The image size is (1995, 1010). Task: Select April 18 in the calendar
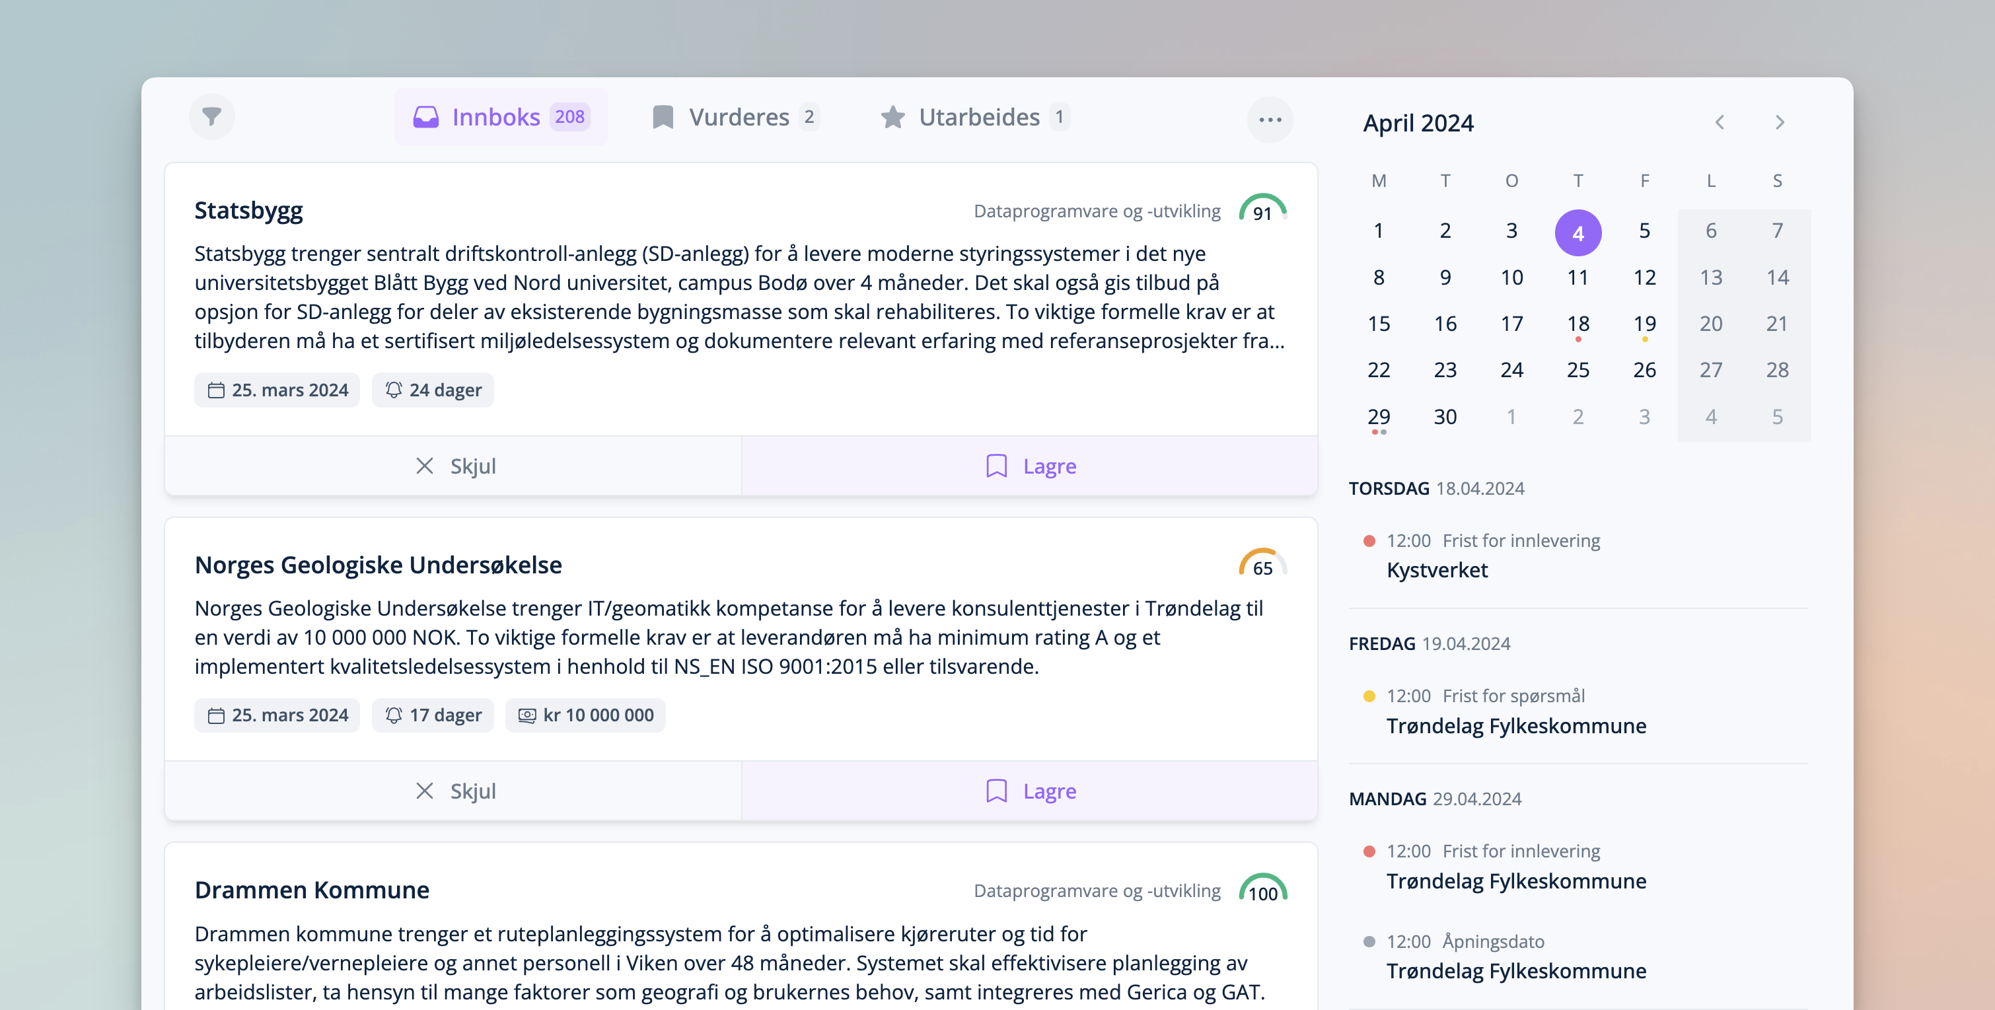click(x=1578, y=324)
